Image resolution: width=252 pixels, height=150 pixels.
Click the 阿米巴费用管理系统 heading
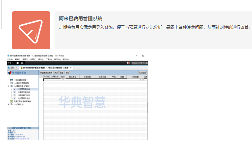click(80, 19)
